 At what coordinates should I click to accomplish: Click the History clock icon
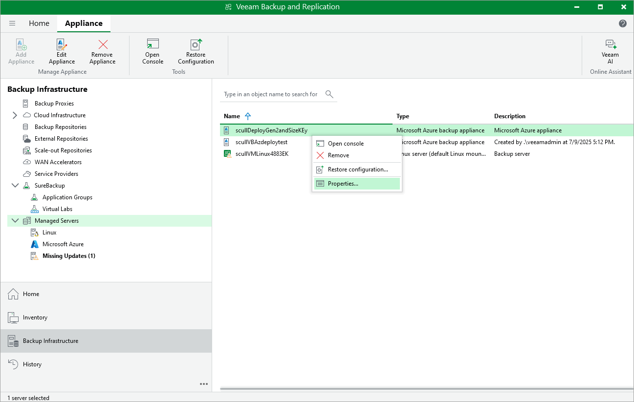coord(13,364)
